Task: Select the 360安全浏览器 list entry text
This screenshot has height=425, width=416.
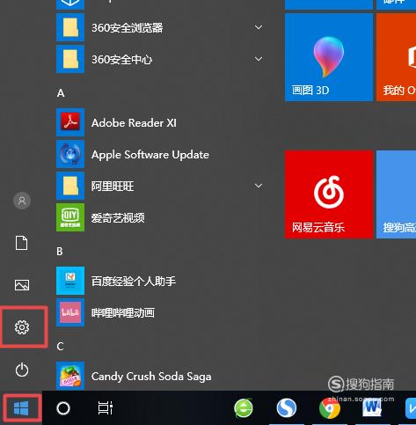Action: click(x=128, y=28)
